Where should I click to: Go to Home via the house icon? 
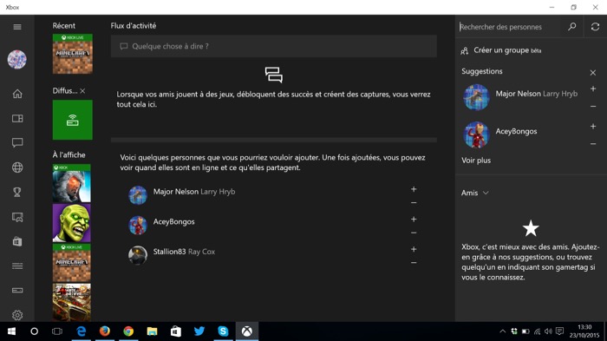tap(17, 94)
